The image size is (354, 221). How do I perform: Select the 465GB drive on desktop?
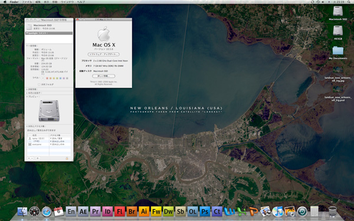(x=337, y=31)
